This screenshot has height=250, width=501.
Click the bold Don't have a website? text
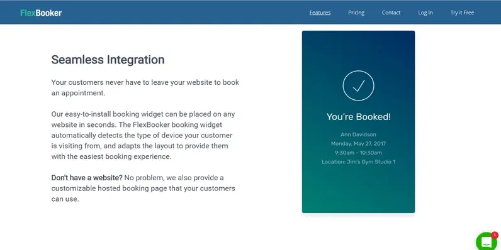coord(87,178)
